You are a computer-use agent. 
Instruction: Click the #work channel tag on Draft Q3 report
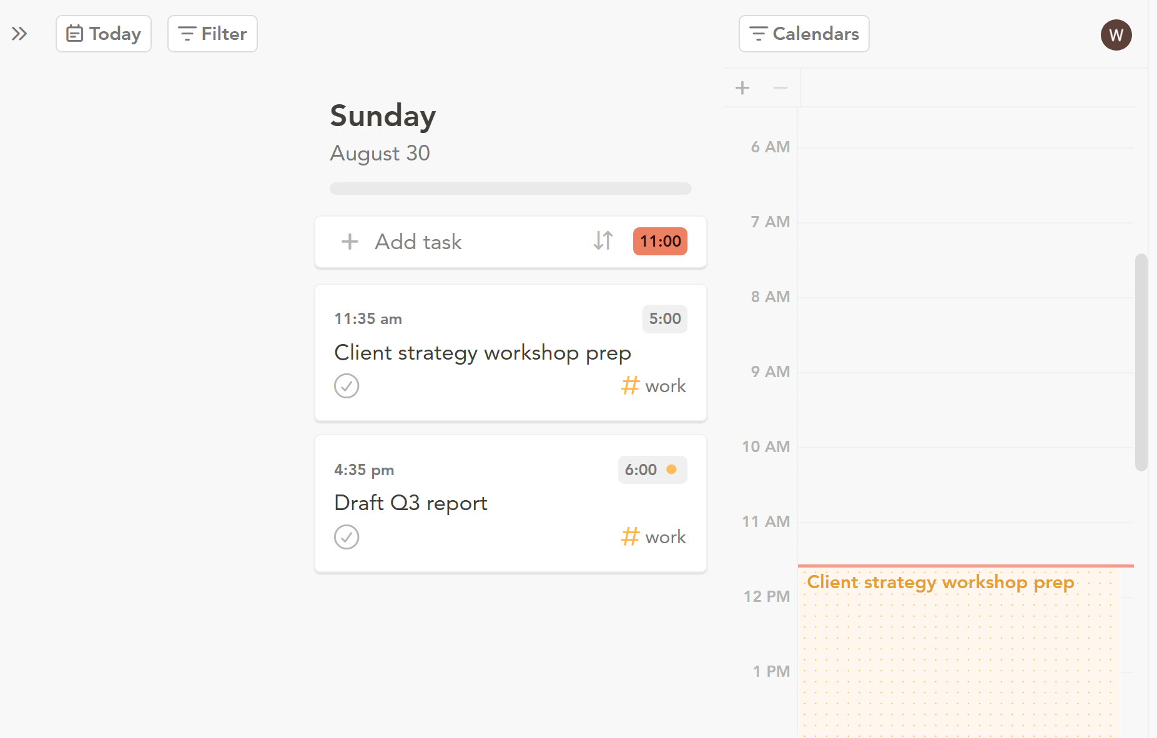point(654,537)
